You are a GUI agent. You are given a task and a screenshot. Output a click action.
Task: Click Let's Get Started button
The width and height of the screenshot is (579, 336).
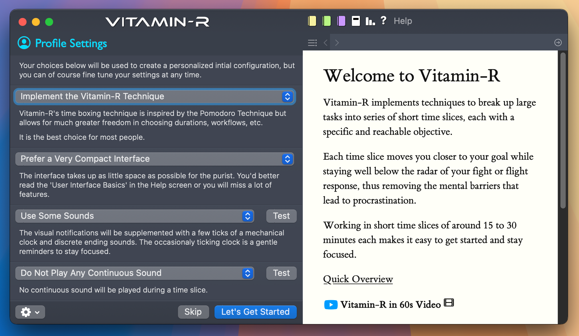tap(256, 312)
